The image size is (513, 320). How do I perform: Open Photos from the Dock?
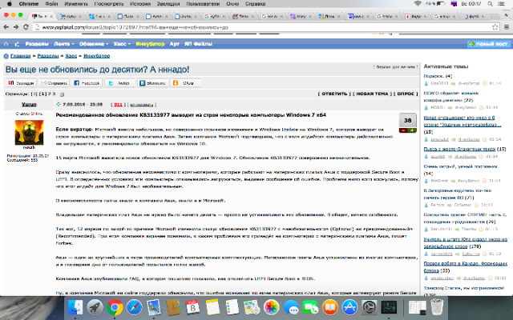(271, 307)
